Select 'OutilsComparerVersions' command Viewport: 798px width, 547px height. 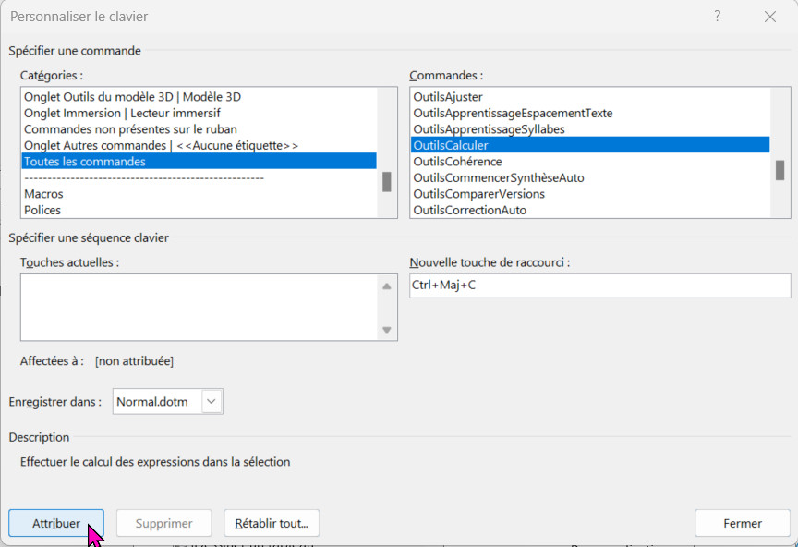click(478, 194)
